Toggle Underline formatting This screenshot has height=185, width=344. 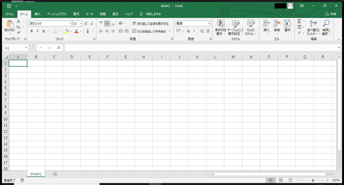click(x=44, y=31)
